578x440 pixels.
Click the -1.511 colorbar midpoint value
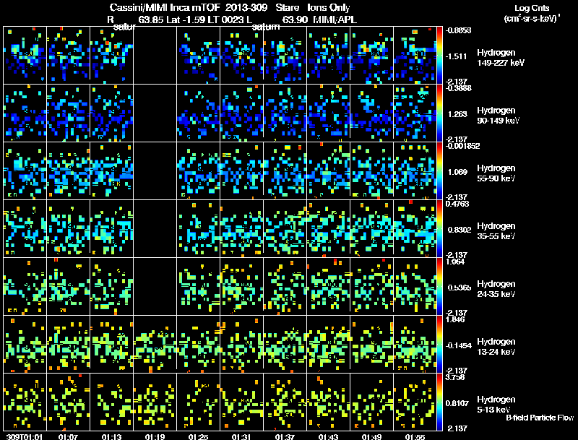[x=457, y=56]
